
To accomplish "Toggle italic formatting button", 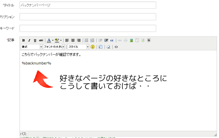I will 29,41.
